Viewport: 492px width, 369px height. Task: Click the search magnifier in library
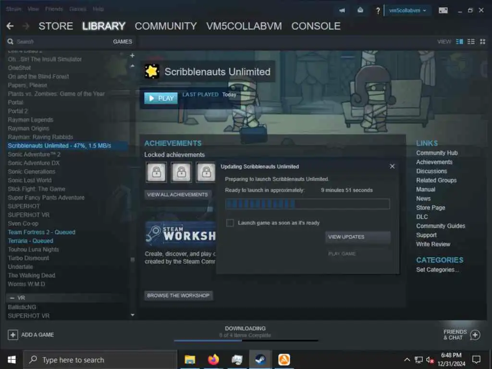tap(11, 41)
